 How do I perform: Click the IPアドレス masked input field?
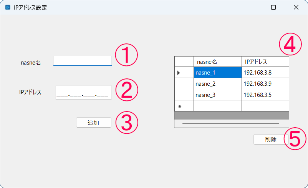(x=83, y=93)
